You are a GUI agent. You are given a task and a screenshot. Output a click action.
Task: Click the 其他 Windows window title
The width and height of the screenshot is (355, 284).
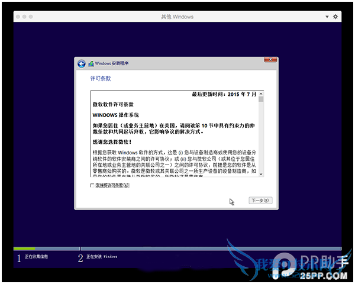coord(177,17)
